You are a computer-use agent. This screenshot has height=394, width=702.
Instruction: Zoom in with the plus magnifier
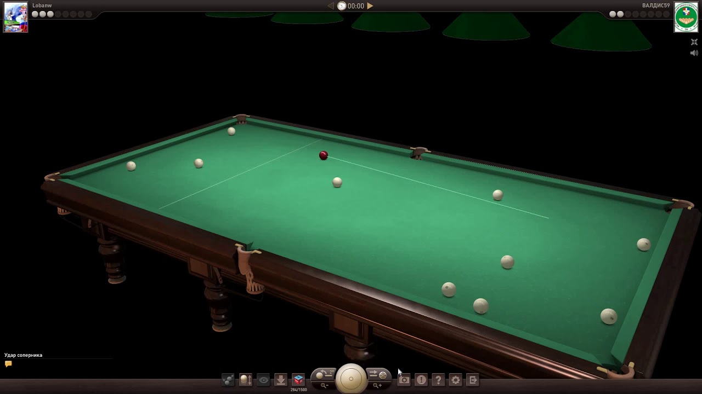pos(377,386)
